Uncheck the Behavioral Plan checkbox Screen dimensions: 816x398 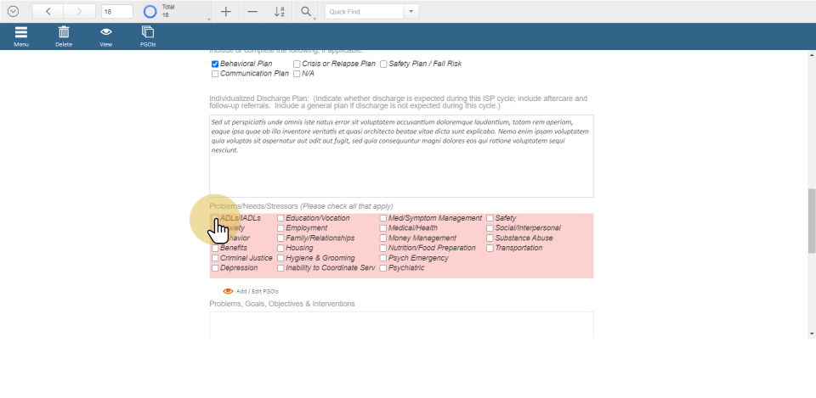[215, 64]
